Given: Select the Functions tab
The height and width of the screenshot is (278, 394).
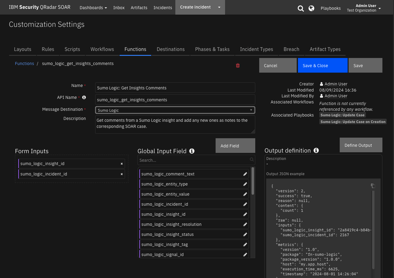Looking at the screenshot, I should click(135, 49).
